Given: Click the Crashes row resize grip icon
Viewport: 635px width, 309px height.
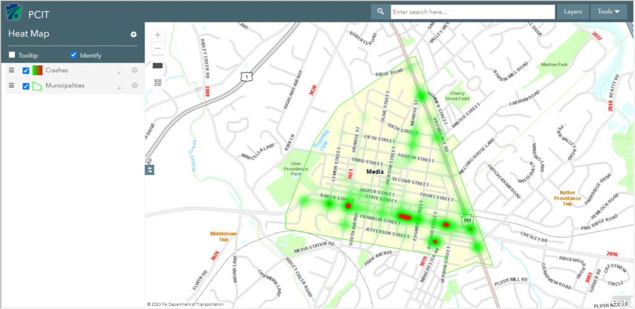Looking at the screenshot, I should [119, 72].
